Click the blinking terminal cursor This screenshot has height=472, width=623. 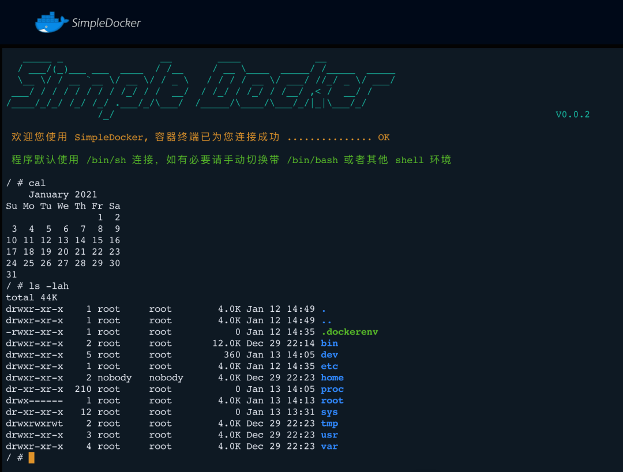pyautogui.click(x=31, y=457)
